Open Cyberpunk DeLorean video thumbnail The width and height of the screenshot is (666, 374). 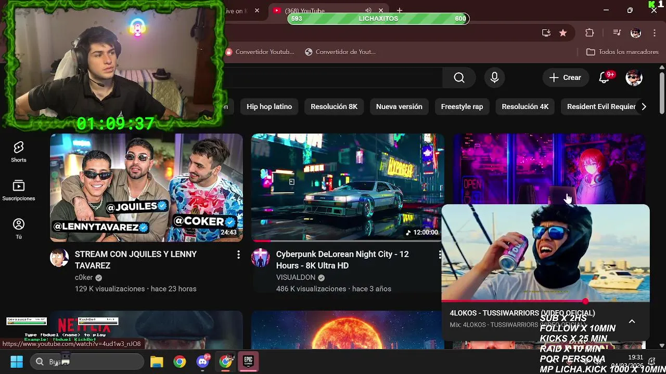(348, 188)
